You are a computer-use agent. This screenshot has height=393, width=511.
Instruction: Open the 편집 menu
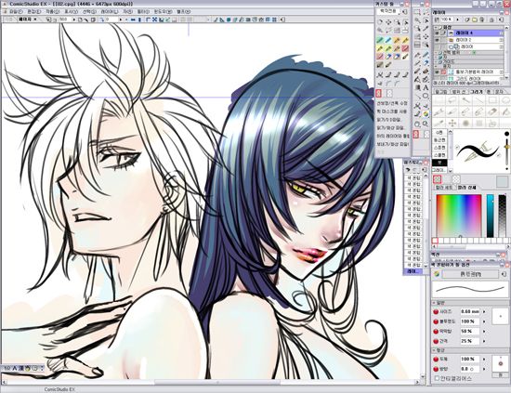[33, 11]
